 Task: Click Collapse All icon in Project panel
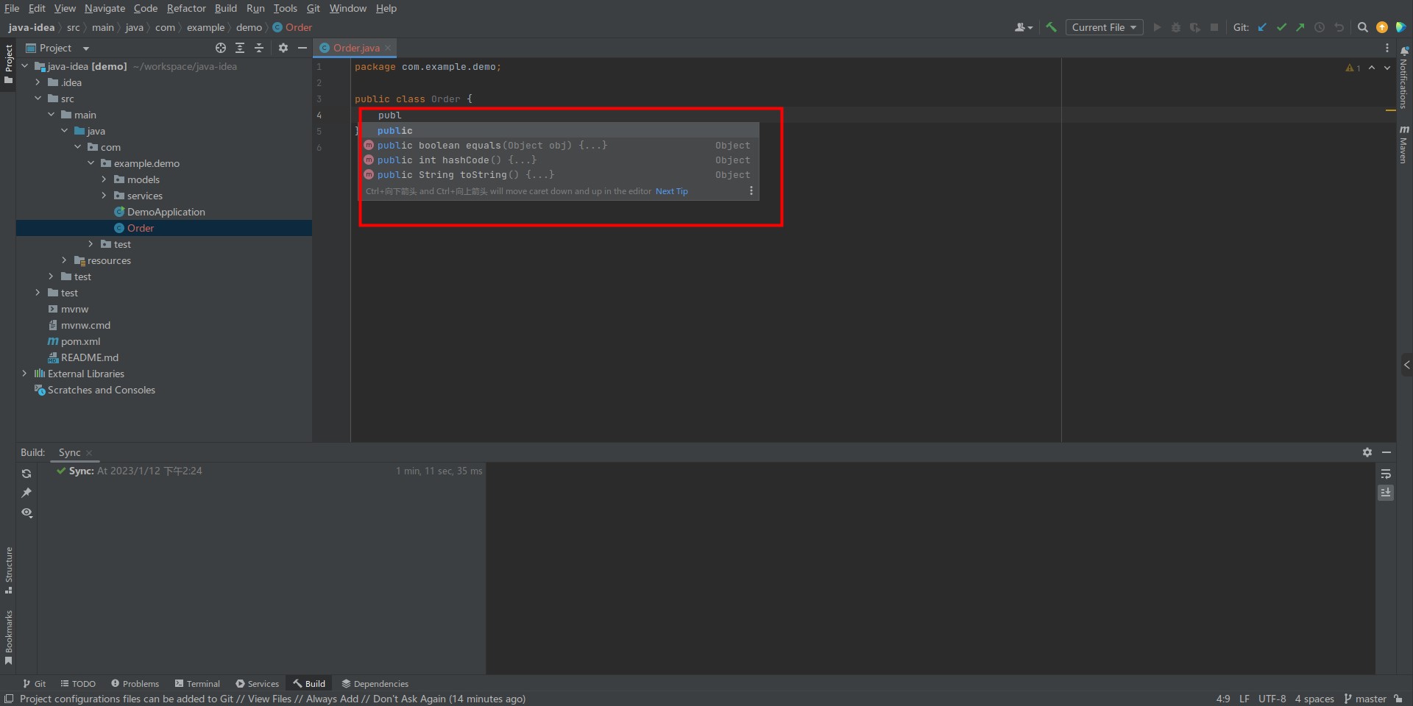(259, 48)
